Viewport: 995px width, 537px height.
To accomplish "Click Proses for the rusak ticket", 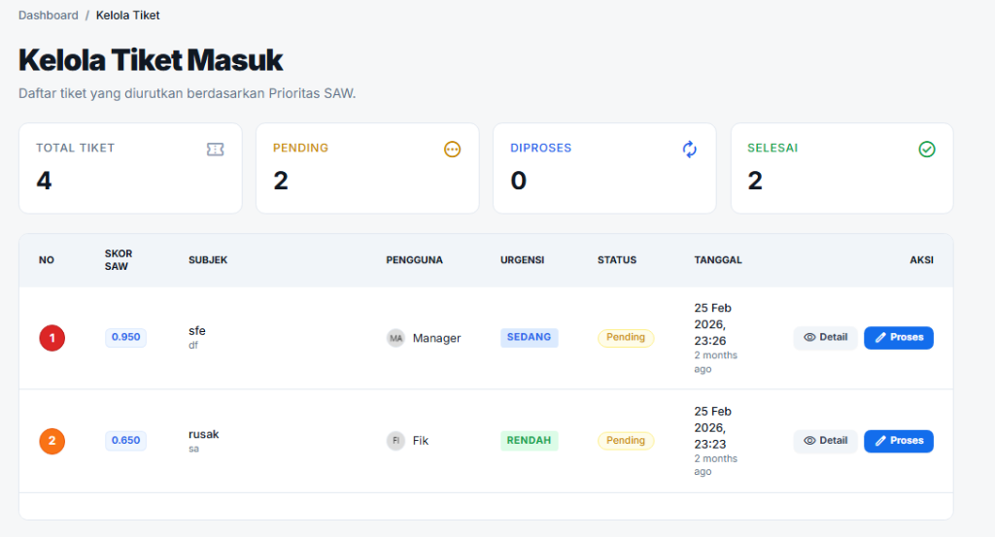I will [899, 441].
